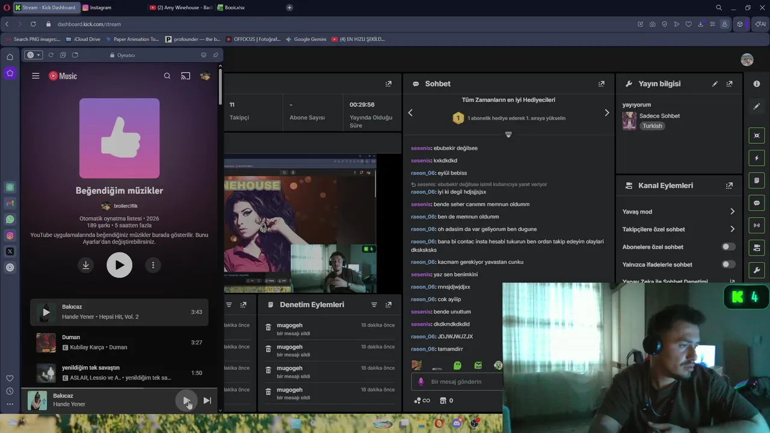The width and height of the screenshot is (770, 433).
Task: Open history clock in Opera sidebar
Action: tap(10, 391)
